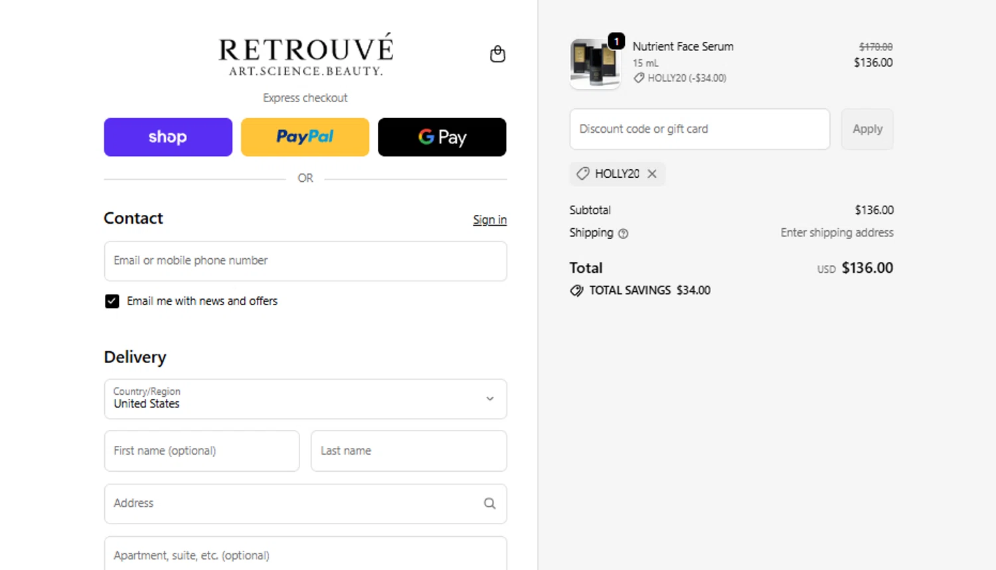Focus the Apartment, suite field
This screenshot has width=996, height=570.
305,553
